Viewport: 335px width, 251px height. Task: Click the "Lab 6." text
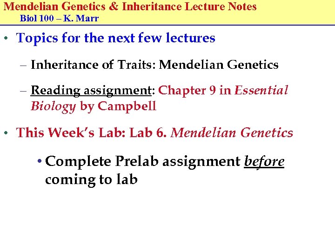[147, 133]
